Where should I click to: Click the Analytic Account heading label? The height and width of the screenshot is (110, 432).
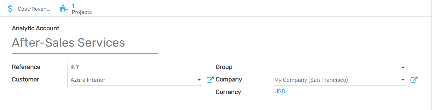pyautogui.click(x=35, y=28)
